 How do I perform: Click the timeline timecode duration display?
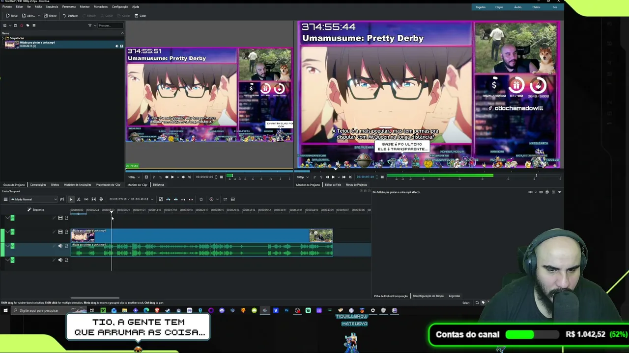coord(129,200)
